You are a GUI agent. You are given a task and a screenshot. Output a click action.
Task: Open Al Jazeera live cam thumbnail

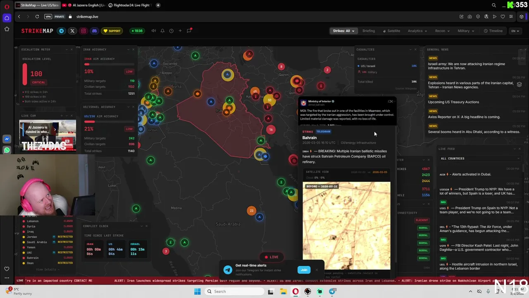coord(48,135)
